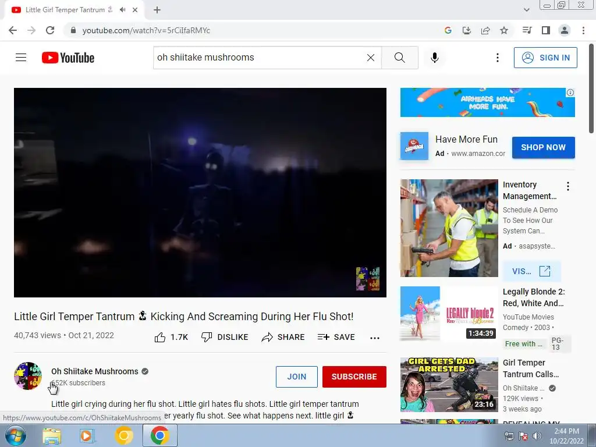Toggle the browser side panel

point(546,30)
